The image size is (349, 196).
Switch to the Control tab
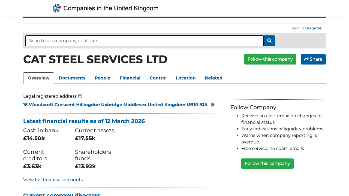(158, 78)
